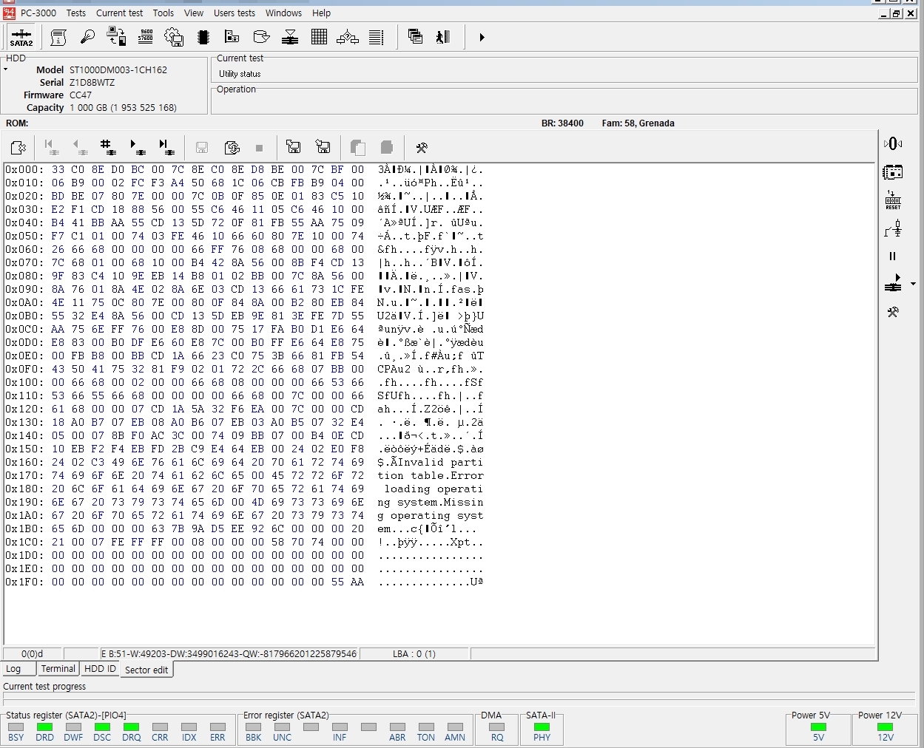Viewport: 924px width, 748px height.
Task: Click the play-over-platters icon in right sidebar
Action: tap(893, 283)
